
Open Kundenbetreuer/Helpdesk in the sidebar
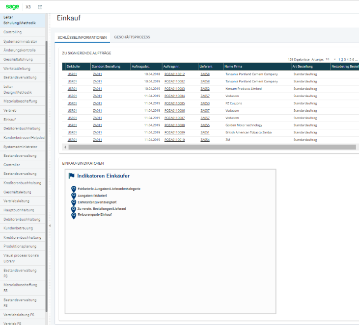(x=23, y=138)
